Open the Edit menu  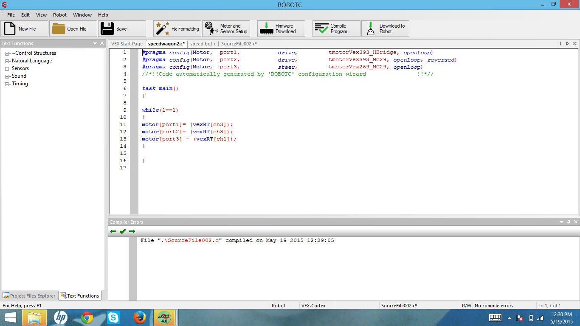tap(25, 15)
